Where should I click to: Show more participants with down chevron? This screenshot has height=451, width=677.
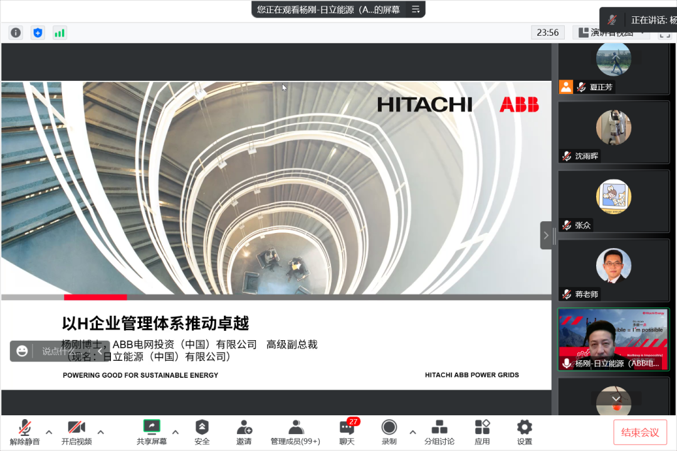(616, 398)
